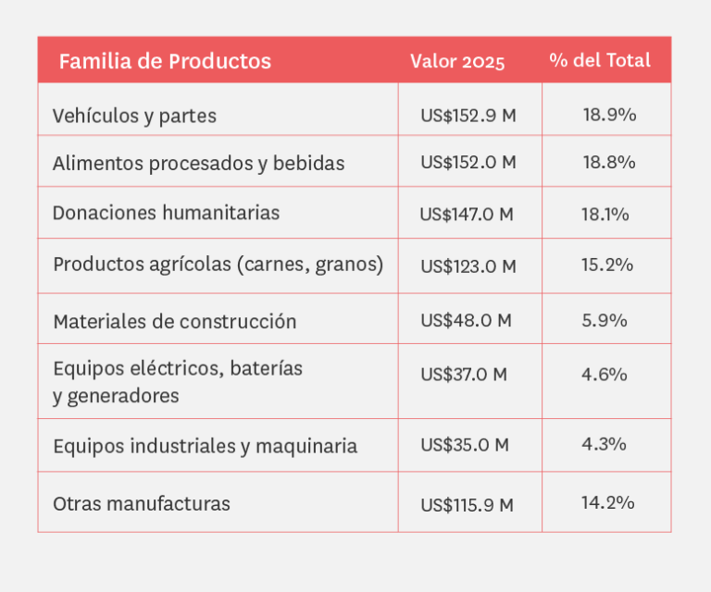Image resolution: width=711 pixels, height=592 pixels.
Task: Click the "% del Total" column header
Action: [599, 61]
